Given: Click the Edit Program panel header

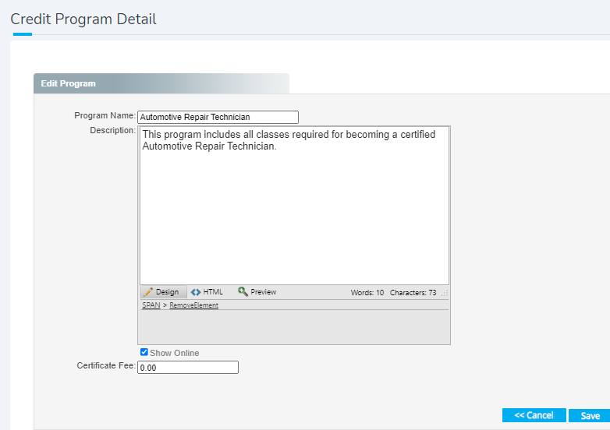Looking at the screenshot, I should [x=161, y=83].
